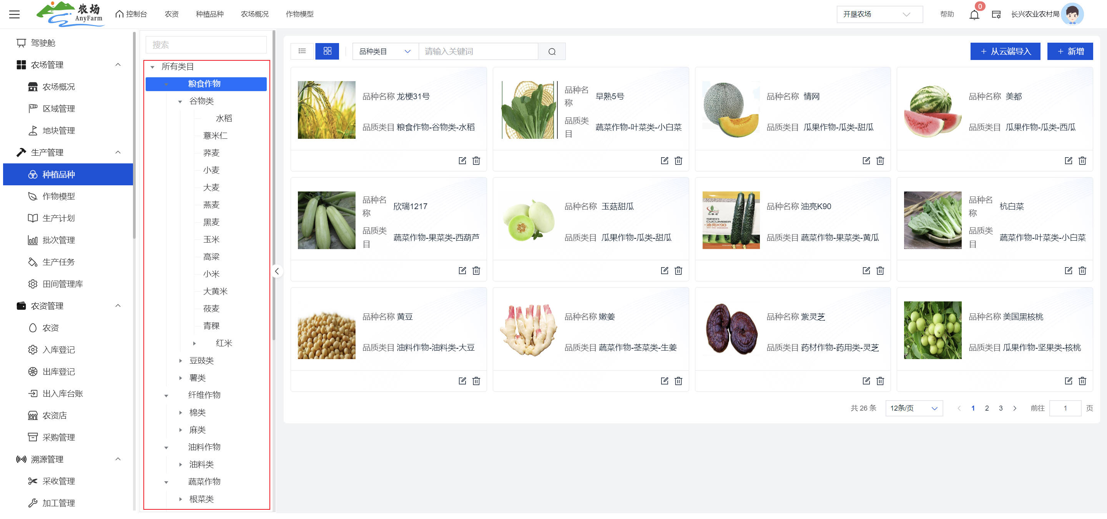The height and width of the screenshot is (519, 1107).
Task: Go to page 2 of results
Action: [987, 408]
